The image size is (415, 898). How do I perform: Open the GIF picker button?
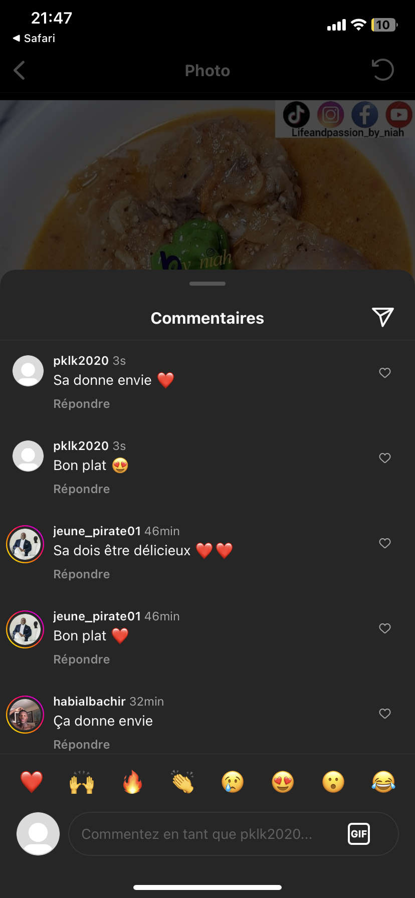click(x=359, y=834)
